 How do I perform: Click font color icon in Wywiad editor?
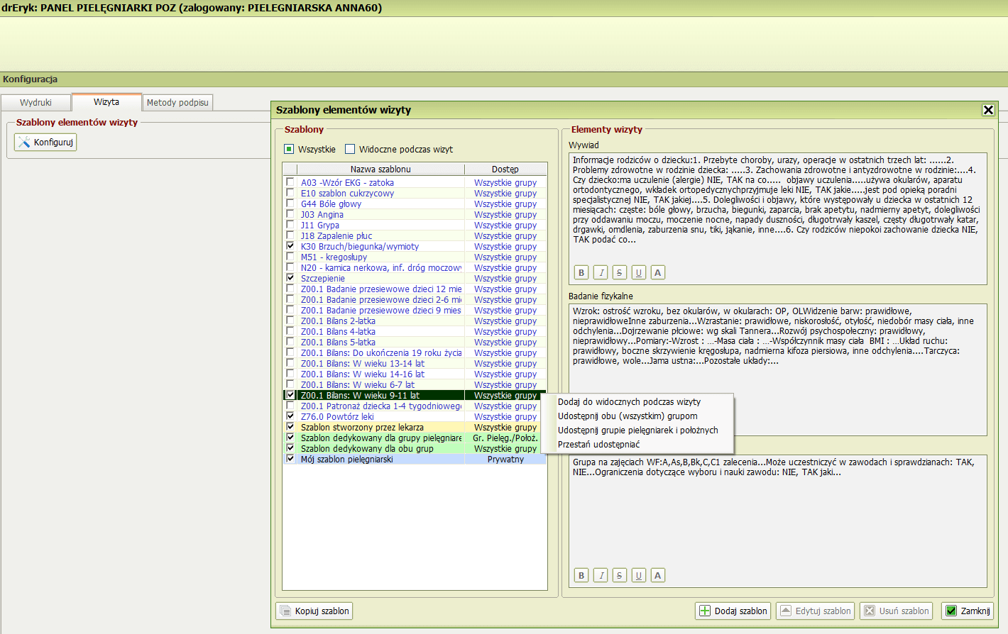(658, 272)
